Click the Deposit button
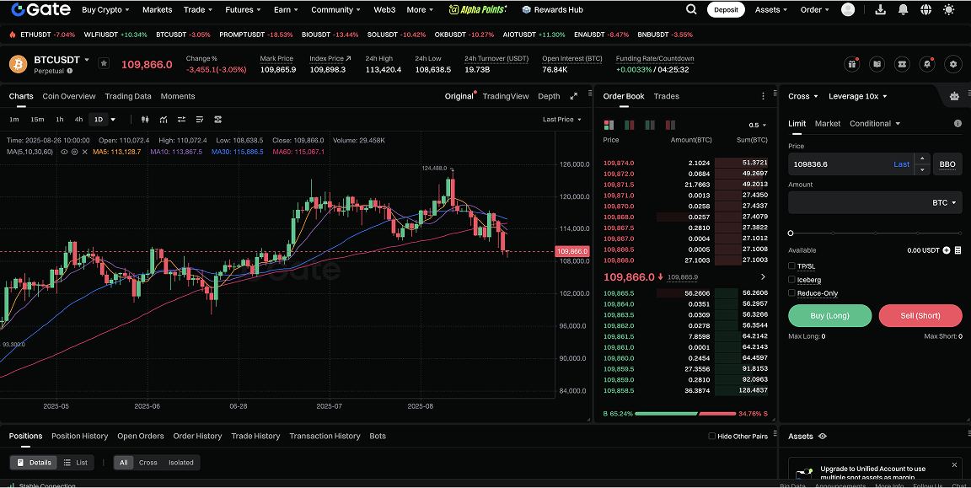Image resolution: width=971 pixels, height=488 pixels. pos(726,9)
